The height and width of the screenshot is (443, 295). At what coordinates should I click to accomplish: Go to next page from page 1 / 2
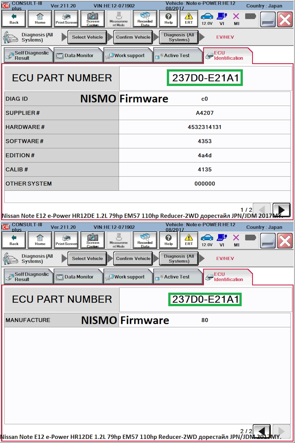pos(281,210)
